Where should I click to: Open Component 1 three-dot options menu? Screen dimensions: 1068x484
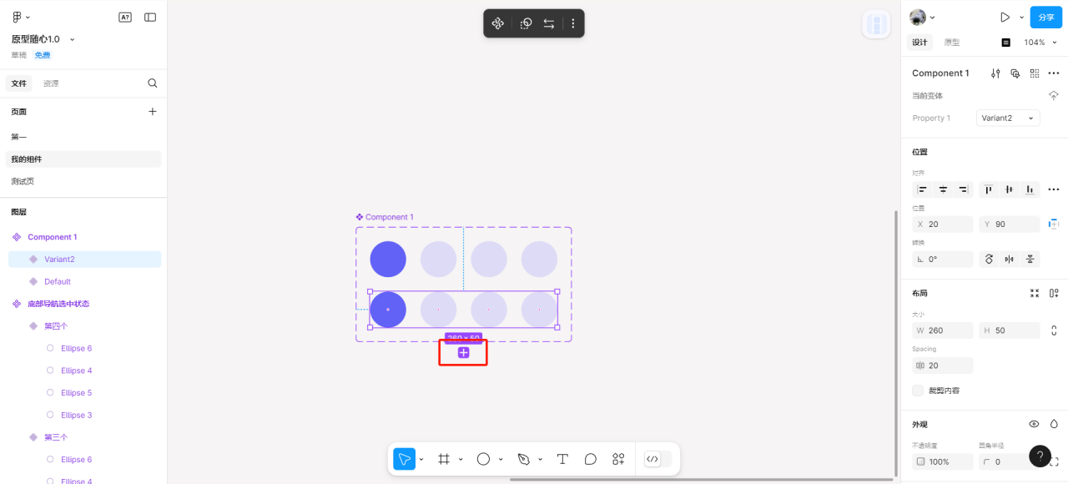point(1054,73)
